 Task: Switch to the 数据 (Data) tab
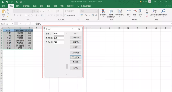click(x=41, y=6)
